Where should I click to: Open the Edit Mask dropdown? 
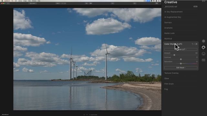pyautogui.click(x=181, y=68)
